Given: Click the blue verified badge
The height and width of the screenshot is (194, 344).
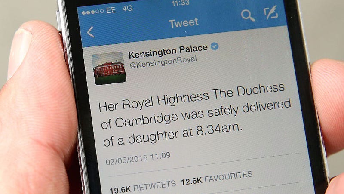Looking at the screenshot, I should [215, 46].
